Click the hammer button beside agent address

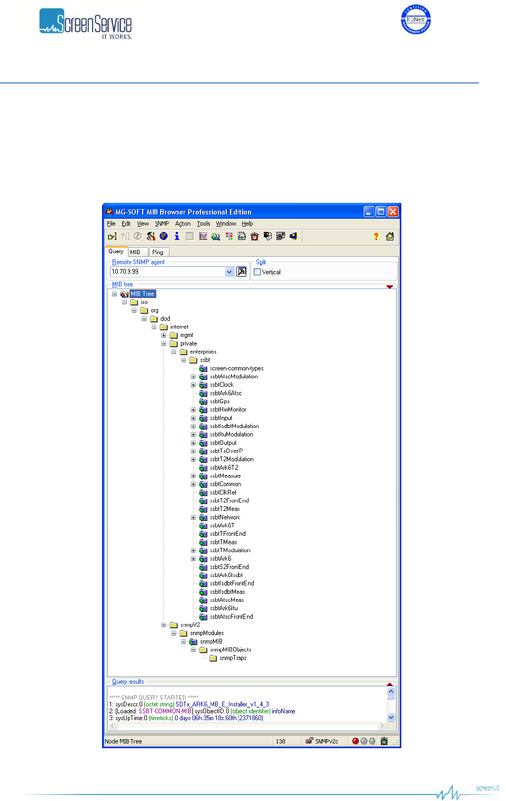coord(242,272)
